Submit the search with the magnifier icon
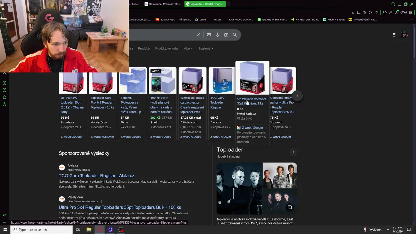Viewport: 416px width, 234px height. [235, 35]
